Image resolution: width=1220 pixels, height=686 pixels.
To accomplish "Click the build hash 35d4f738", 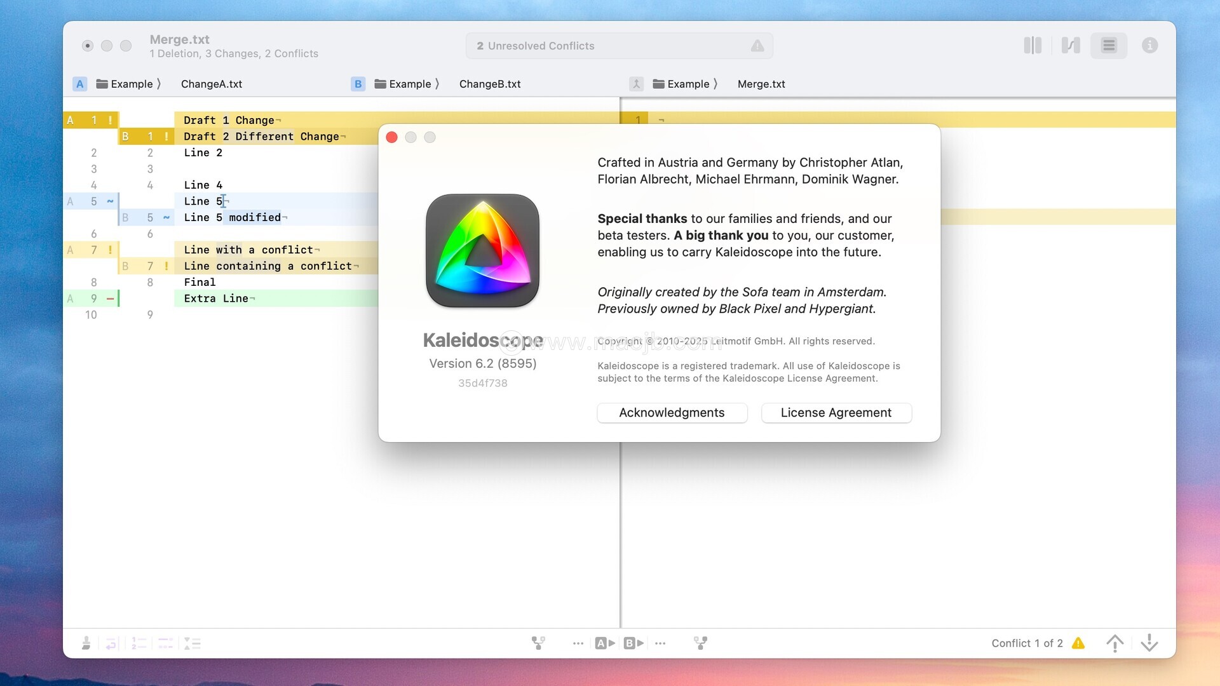I will [483, 383].
